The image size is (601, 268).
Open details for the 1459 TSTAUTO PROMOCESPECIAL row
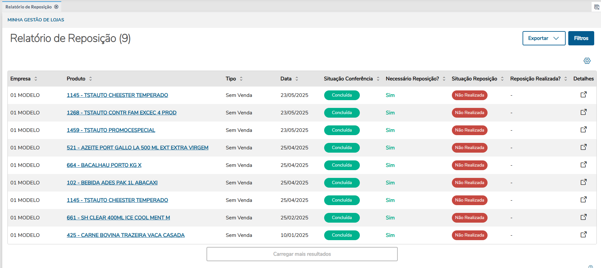[x=583, y=130]
